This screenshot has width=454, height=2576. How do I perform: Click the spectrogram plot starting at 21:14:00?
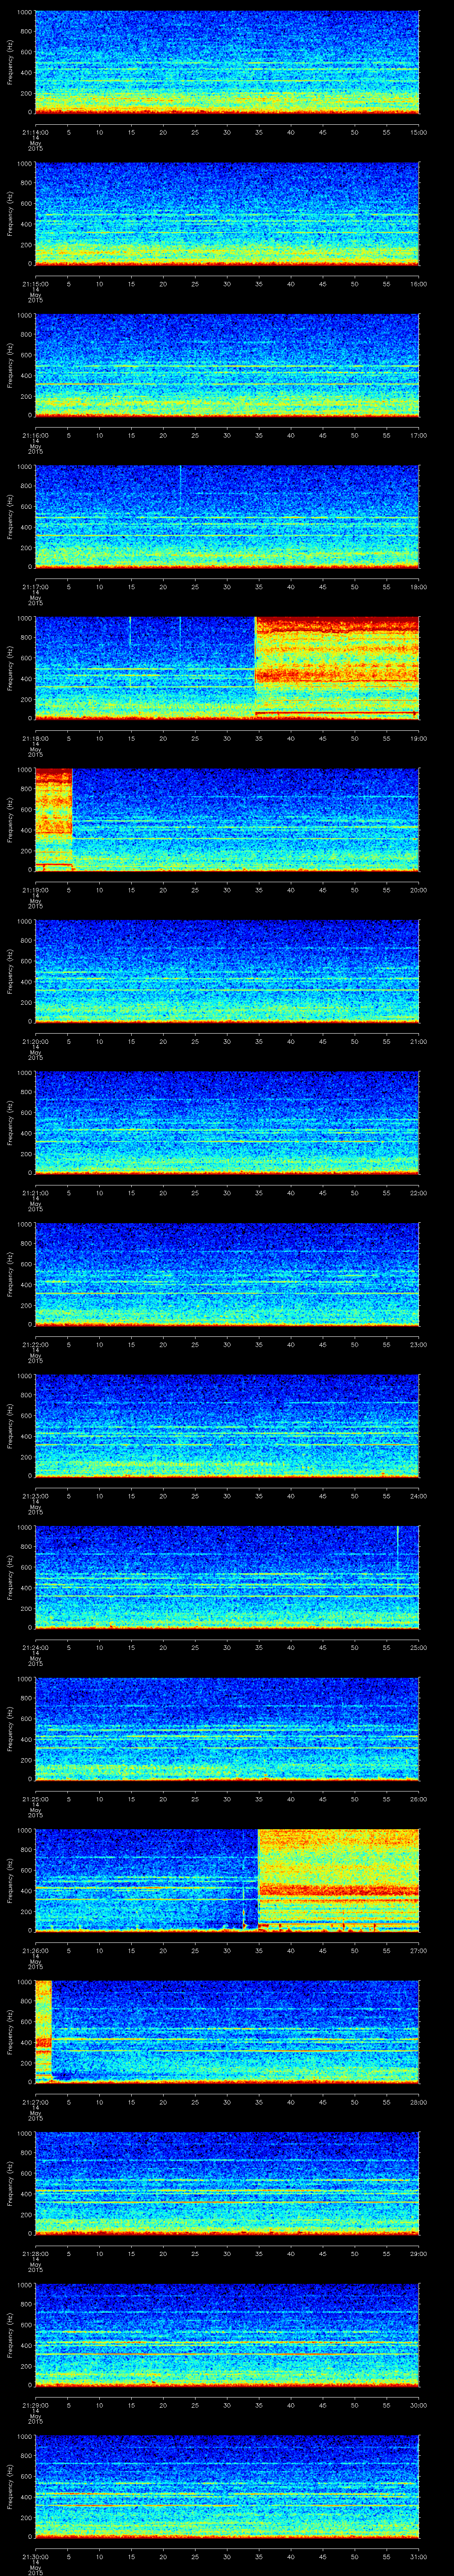(227, 63)
